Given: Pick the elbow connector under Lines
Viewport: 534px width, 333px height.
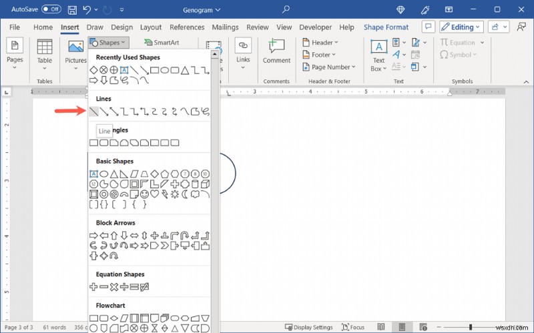Looking at the screenshot, I should pyautogui.click(x=124, y=111).
